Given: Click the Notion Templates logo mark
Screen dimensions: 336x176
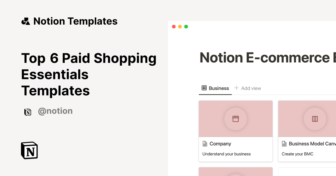Looking at the screenshot, I should [x=25, y=21].
